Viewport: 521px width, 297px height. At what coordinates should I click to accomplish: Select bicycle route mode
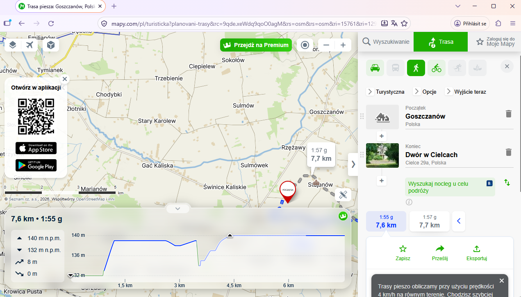[x=437, y=68]
